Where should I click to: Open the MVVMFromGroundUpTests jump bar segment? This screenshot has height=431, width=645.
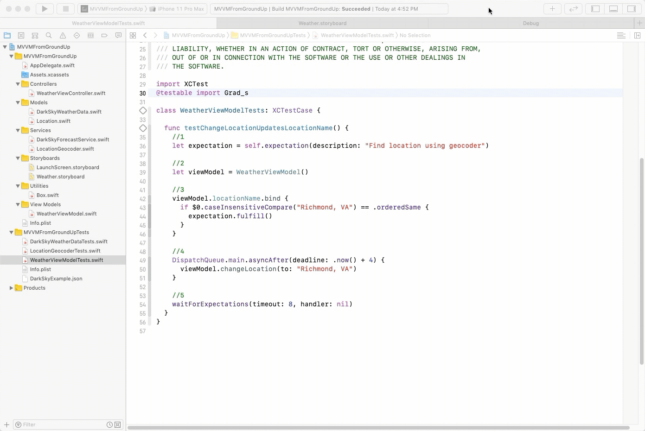pos(268,35)
